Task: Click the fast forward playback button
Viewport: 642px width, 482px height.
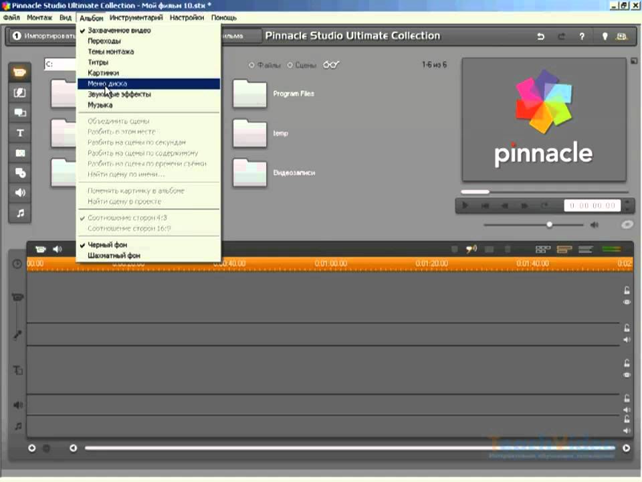Action: (524, 206)
